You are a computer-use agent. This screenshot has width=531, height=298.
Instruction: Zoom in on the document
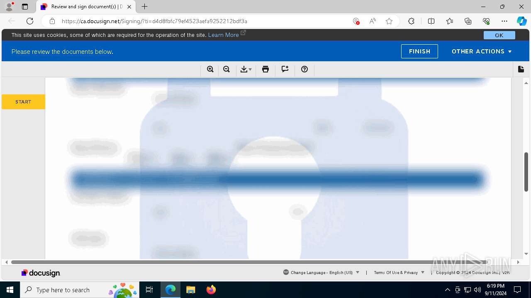[x=210, y=69]
